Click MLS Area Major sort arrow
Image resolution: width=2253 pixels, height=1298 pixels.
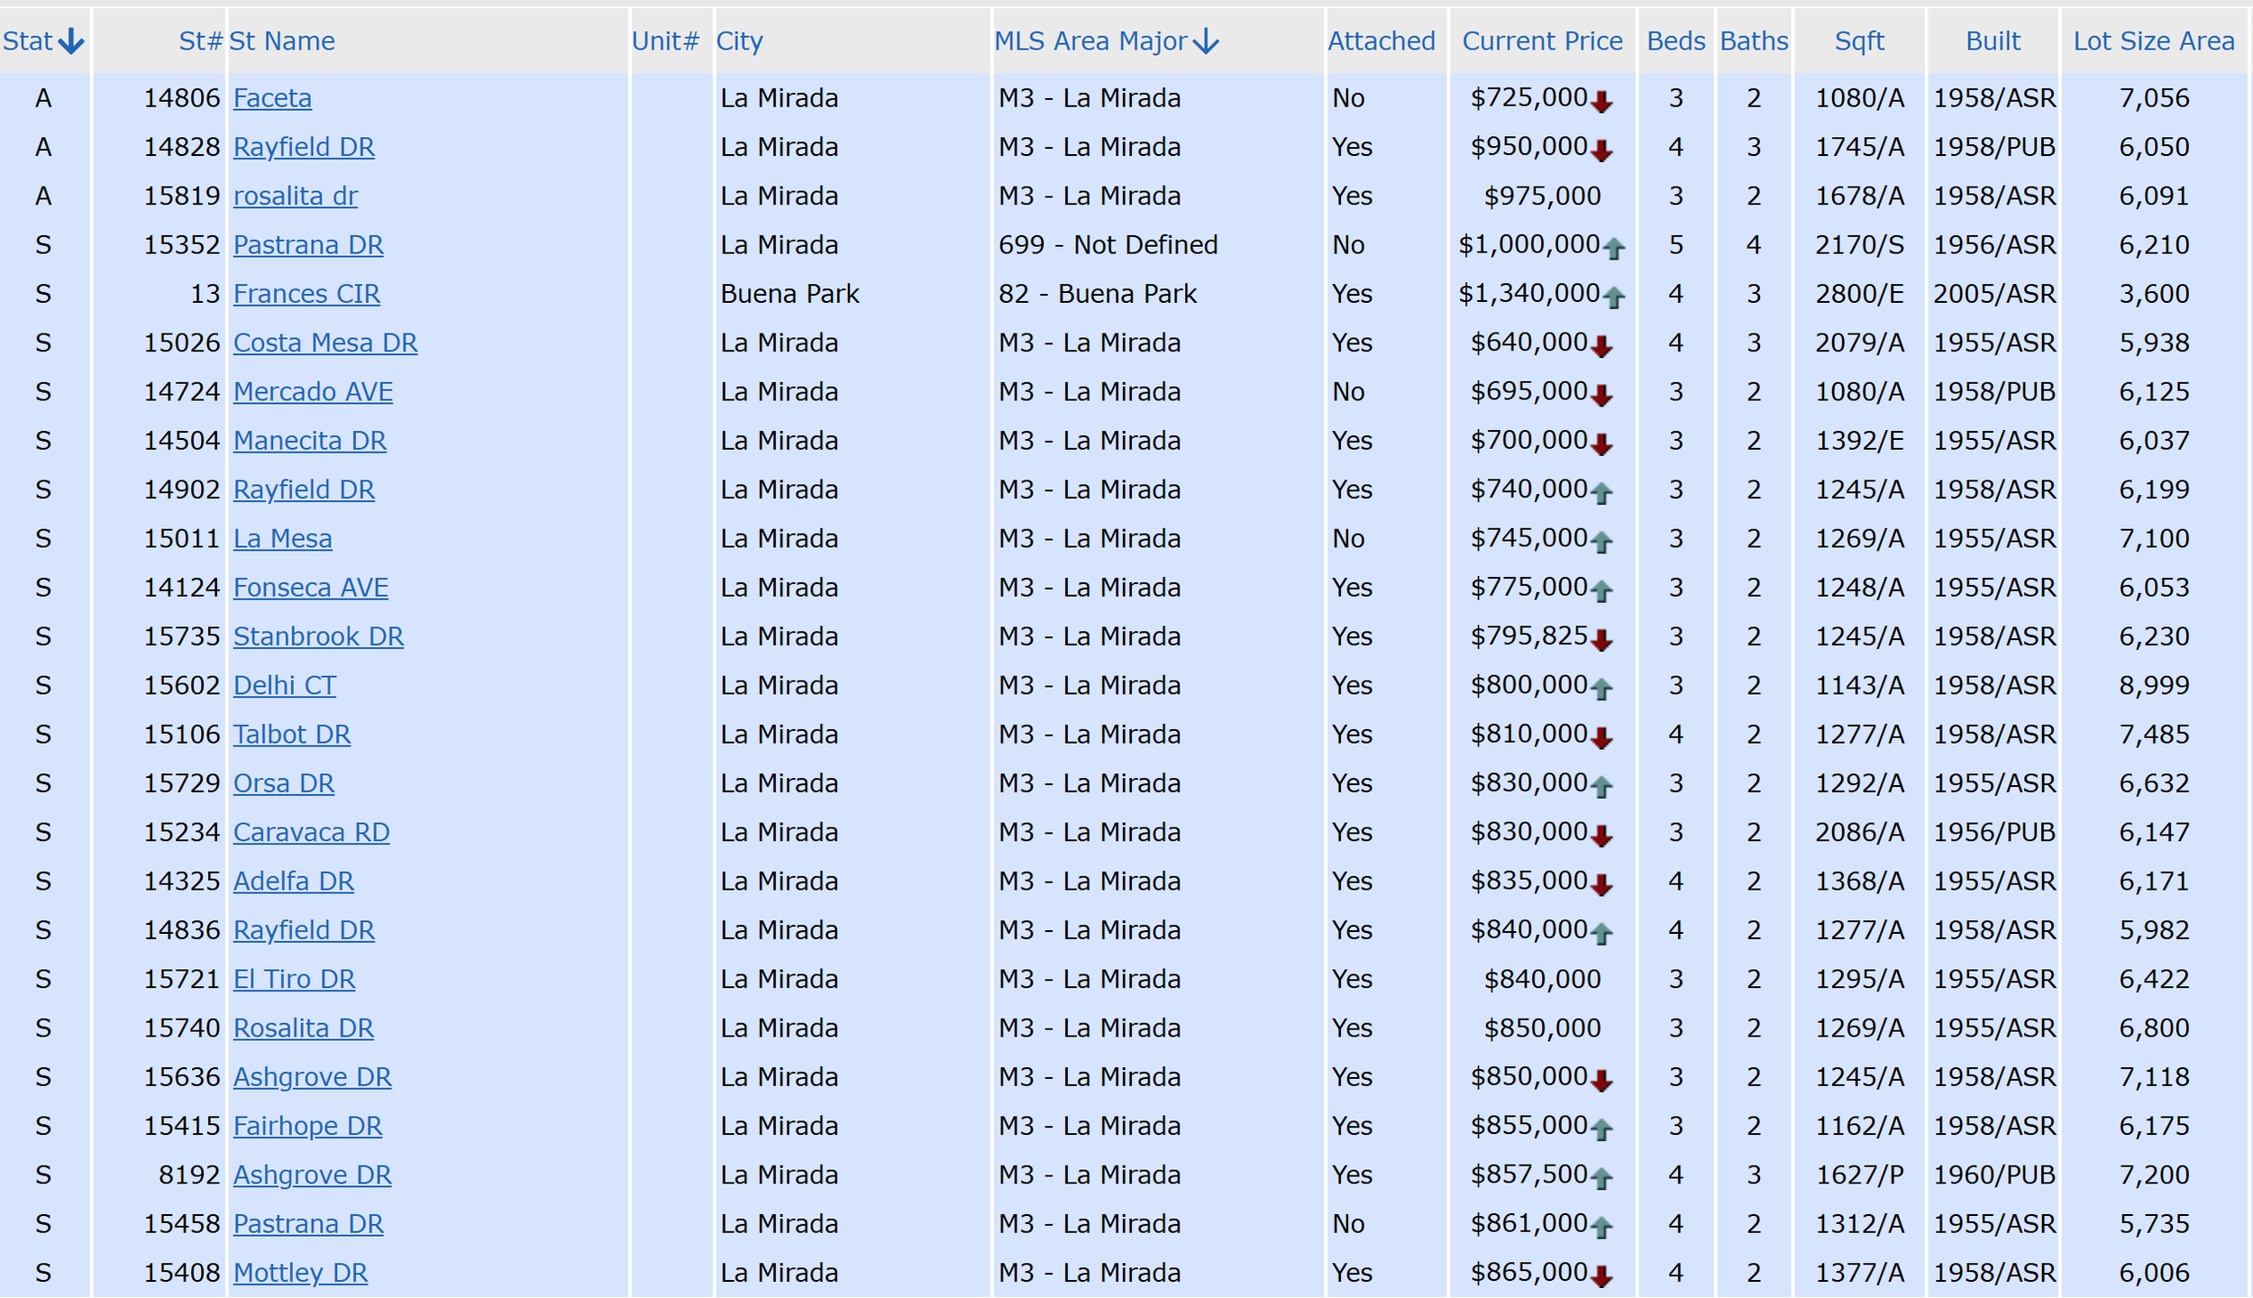coord(1205,41)
